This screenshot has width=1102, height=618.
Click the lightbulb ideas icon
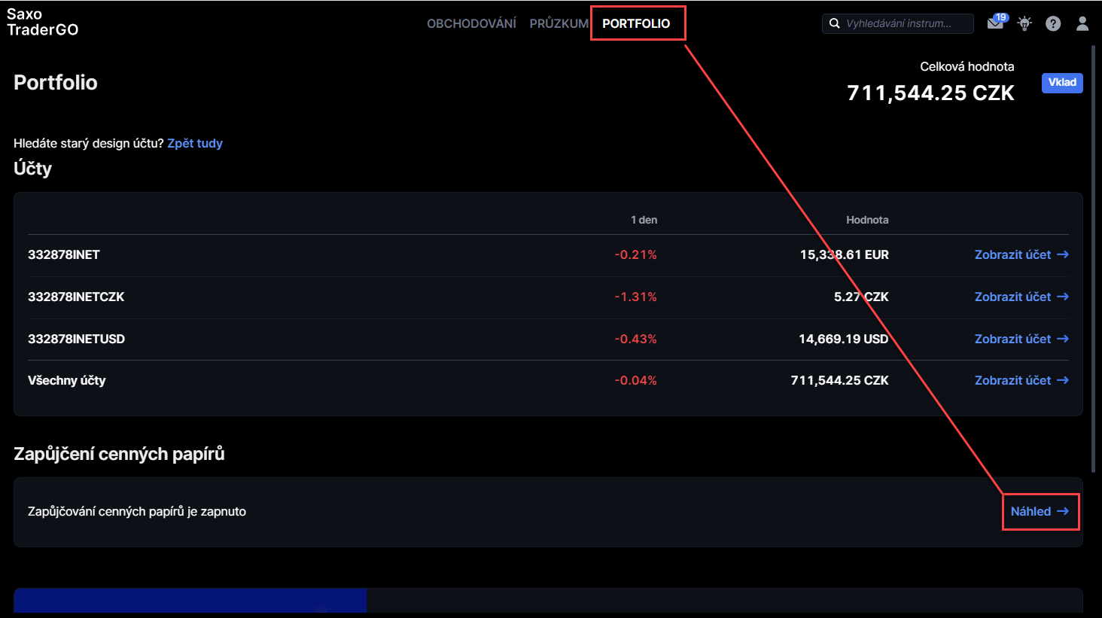point(1024,23)
